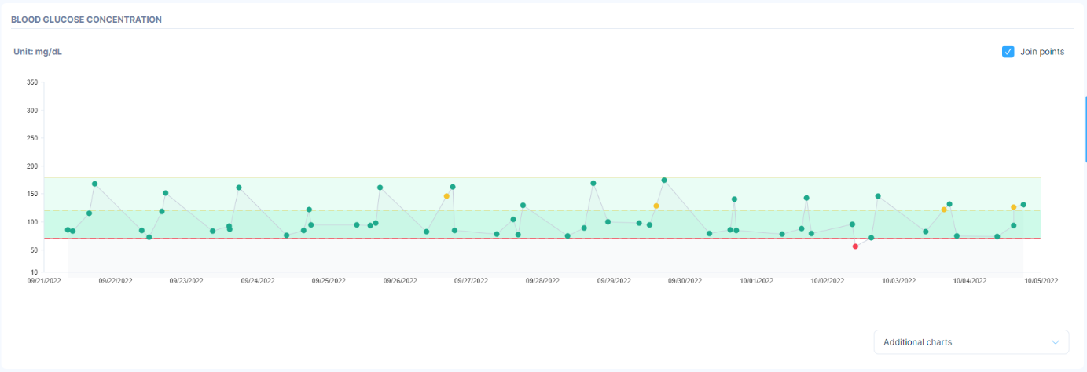Click the 09/29/2022 date label
The image size is (1087, 372).
point(614,280)
